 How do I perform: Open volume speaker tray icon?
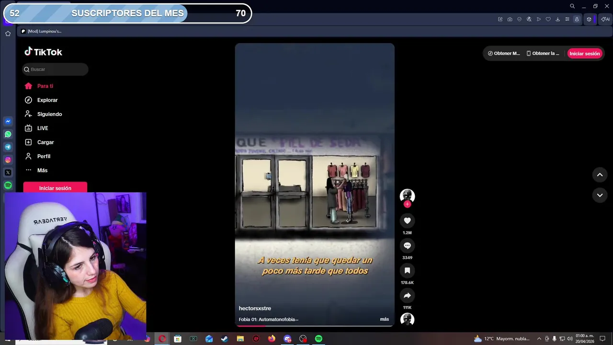click(x=570, y=339)
